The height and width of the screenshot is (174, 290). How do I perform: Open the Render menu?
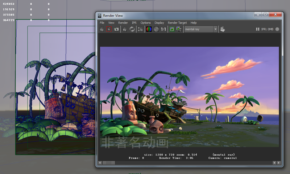123,23
